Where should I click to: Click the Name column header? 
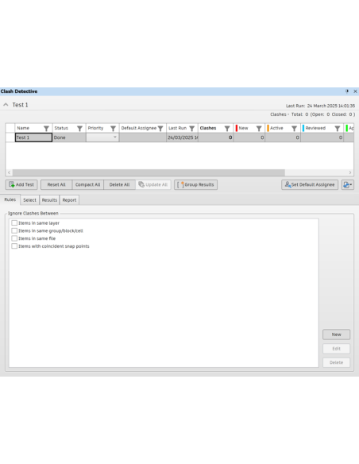[33, 128]
